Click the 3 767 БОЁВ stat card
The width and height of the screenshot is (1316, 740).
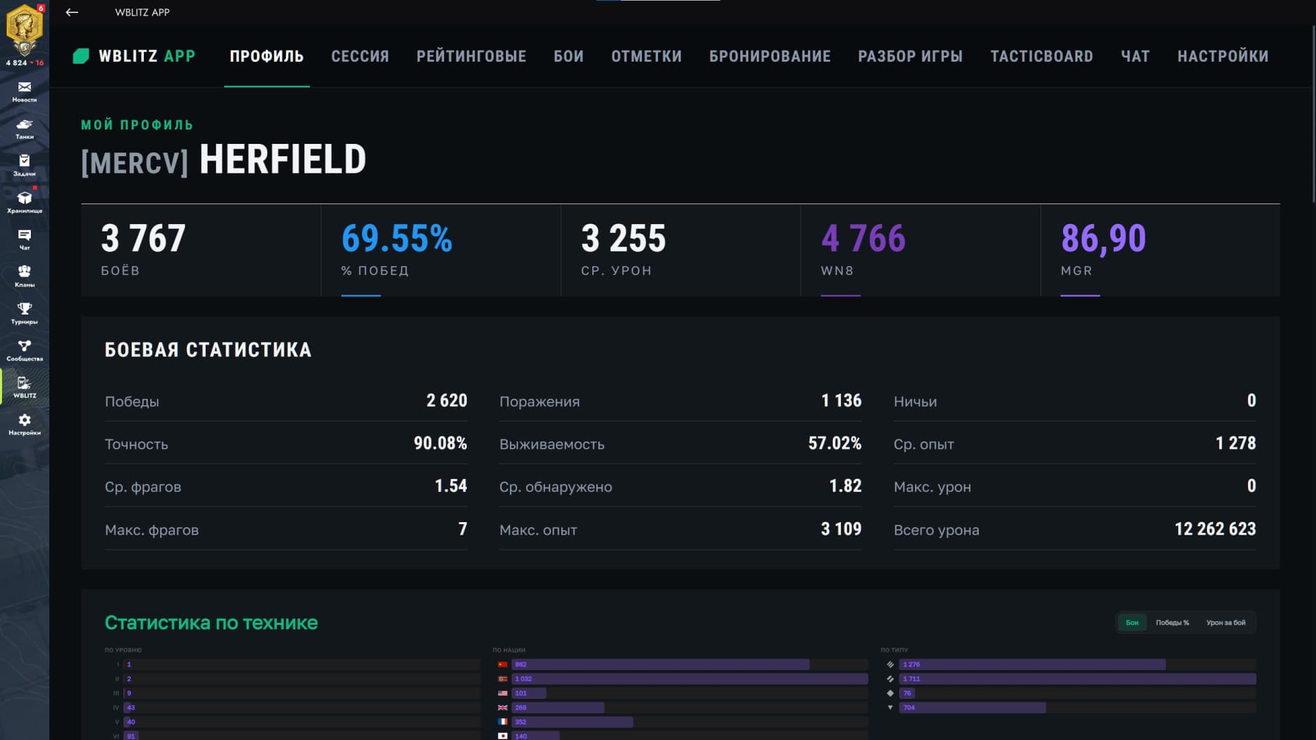pos(201,250)
